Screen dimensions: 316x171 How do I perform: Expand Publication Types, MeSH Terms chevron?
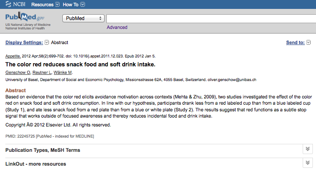(x=308, y=149)
